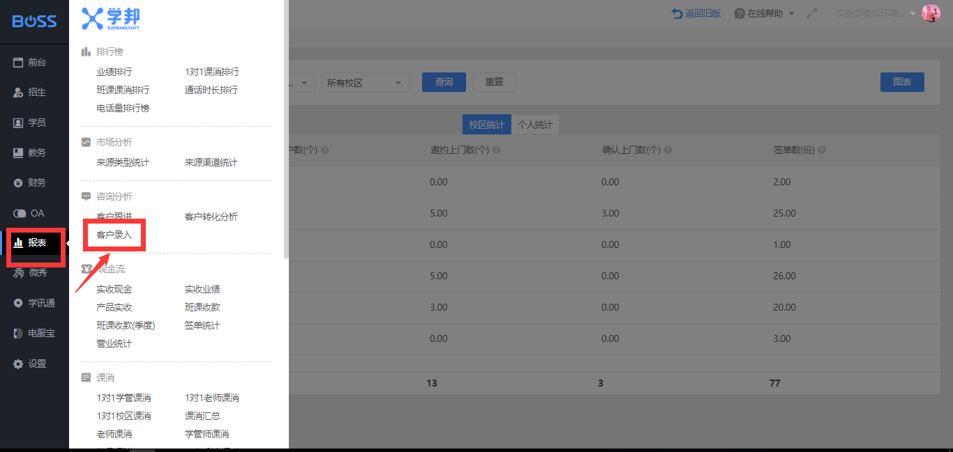Open the 老师课消 report
This screenshot has height=452, width=953.
pyautogui.click(x=114, y=434)
